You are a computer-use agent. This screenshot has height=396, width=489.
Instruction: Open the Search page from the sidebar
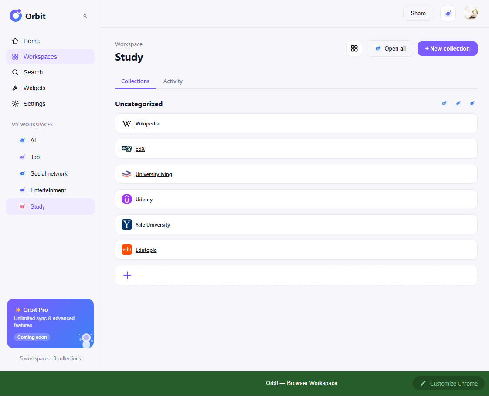50,72
